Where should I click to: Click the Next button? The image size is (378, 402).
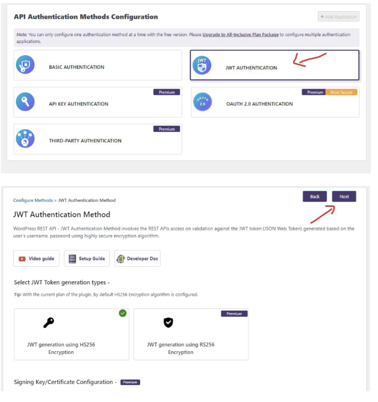click(344, 196)
